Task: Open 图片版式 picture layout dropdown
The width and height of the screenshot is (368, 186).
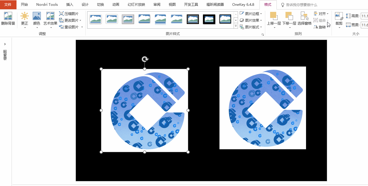Action: [251, 27]
